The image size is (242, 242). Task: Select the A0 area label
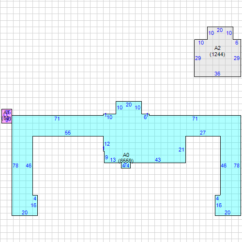[x=126, y=155]
